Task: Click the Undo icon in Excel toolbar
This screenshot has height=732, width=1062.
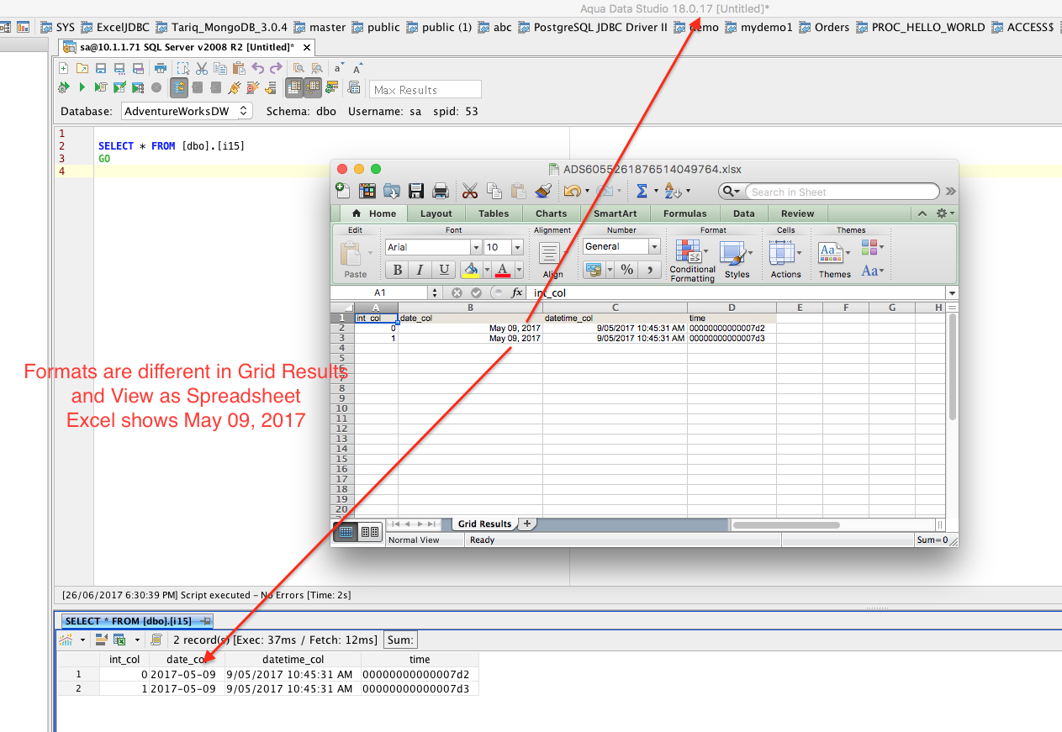Action: tap(572, 191)
